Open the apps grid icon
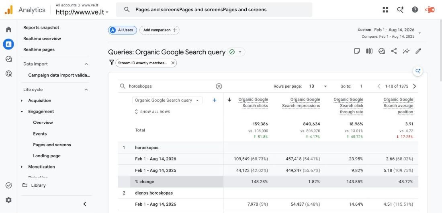This screenshot has width=442, height=213. pos(386,10)
